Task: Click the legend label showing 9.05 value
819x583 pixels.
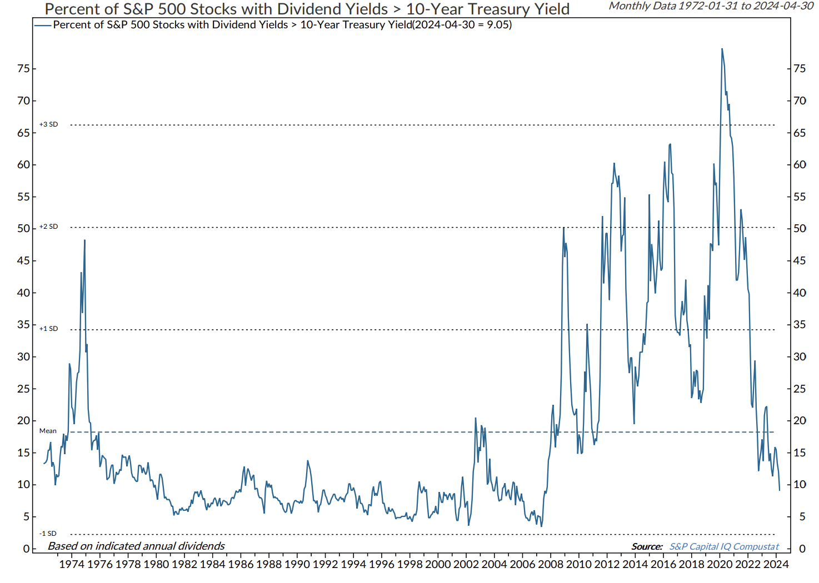Action: tap(282, 25)
